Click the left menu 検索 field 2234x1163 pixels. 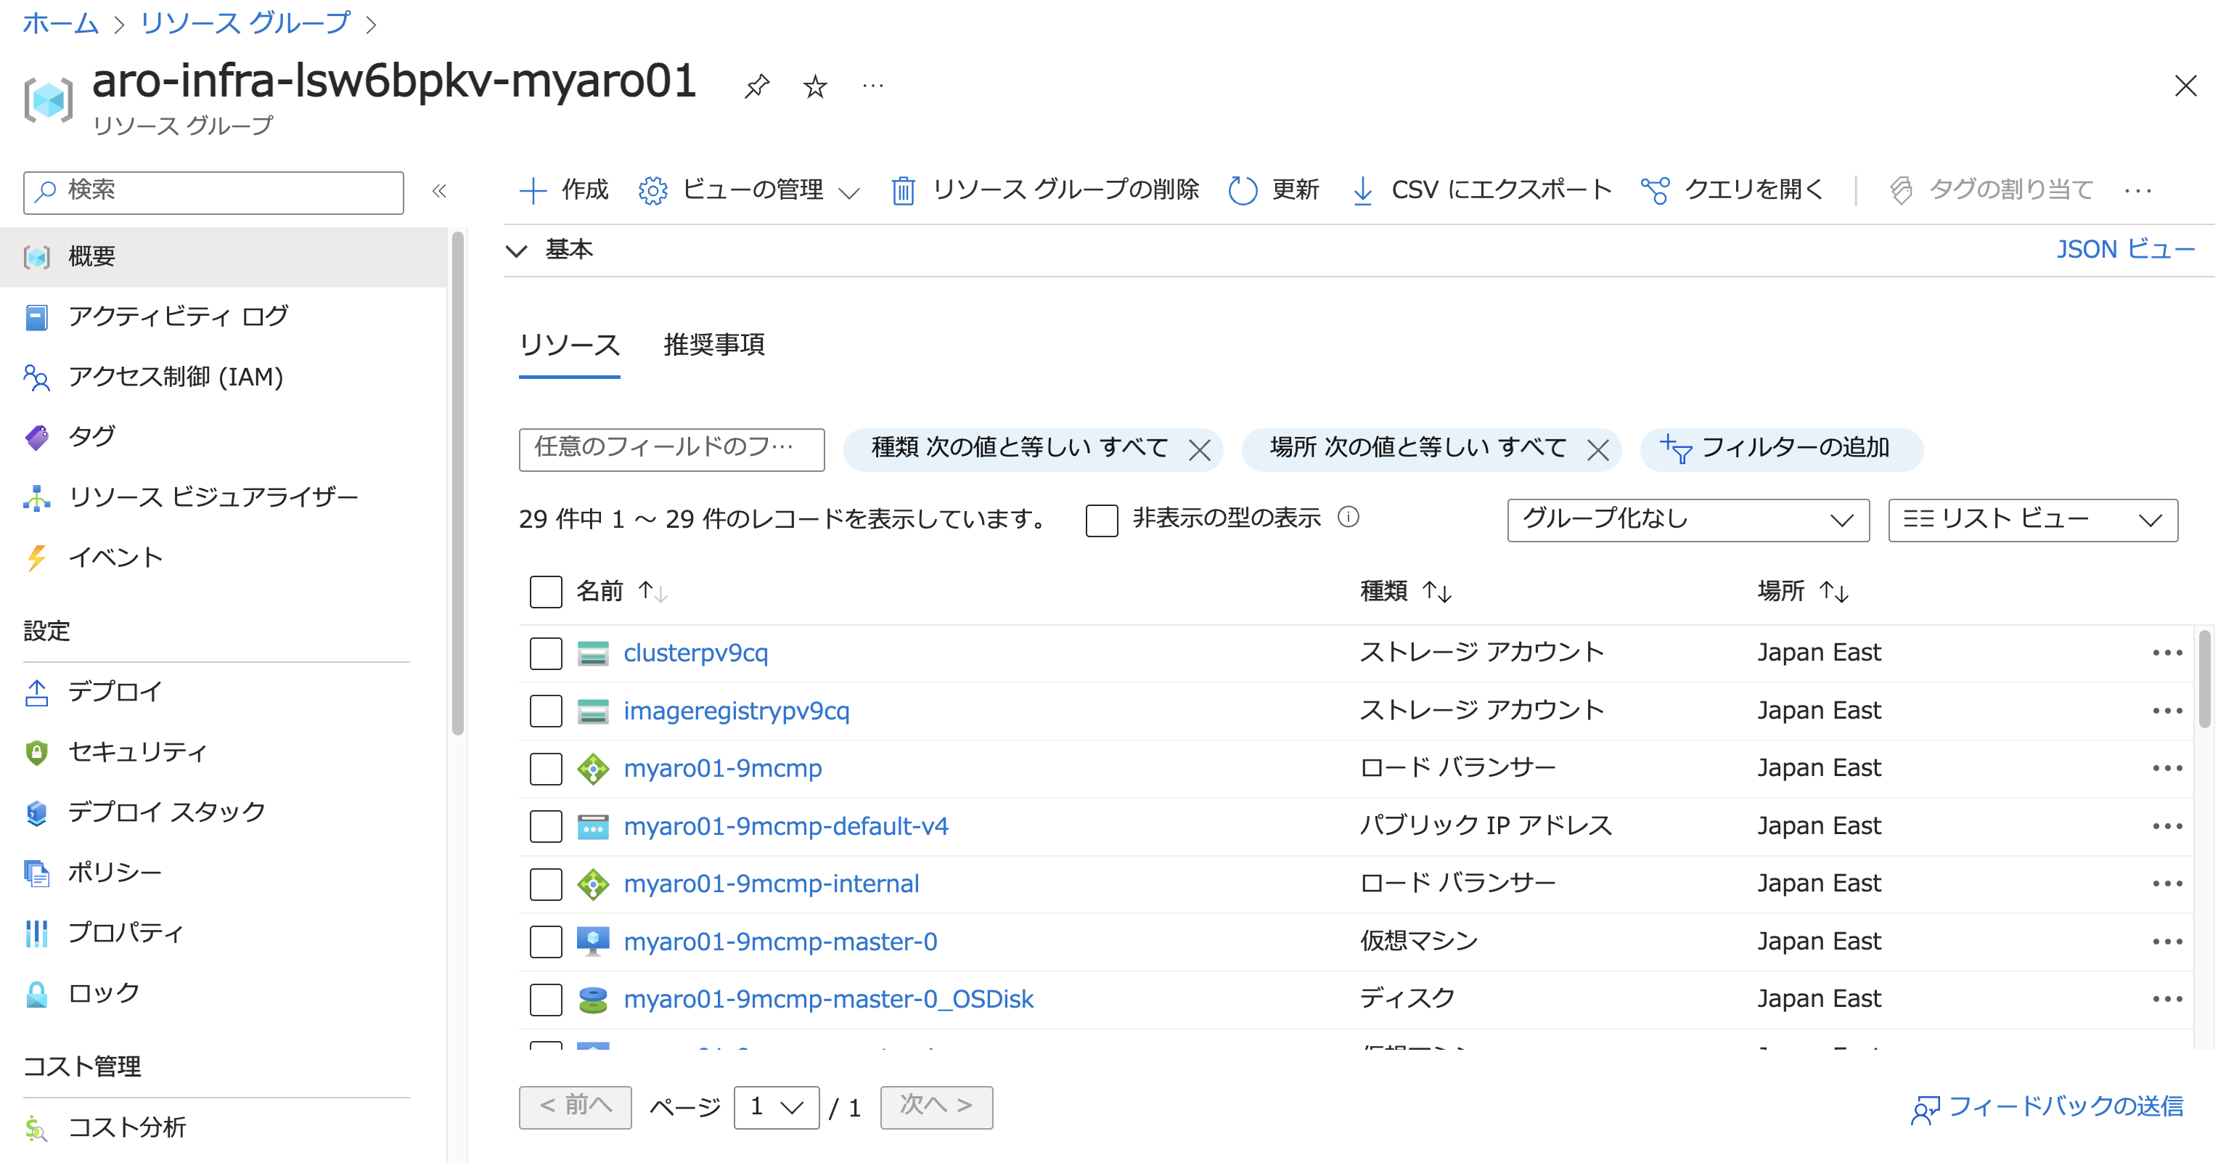213,192
